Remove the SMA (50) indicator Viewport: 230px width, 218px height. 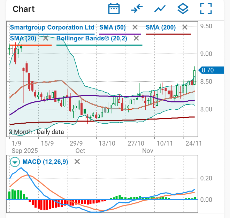point(135,28)
